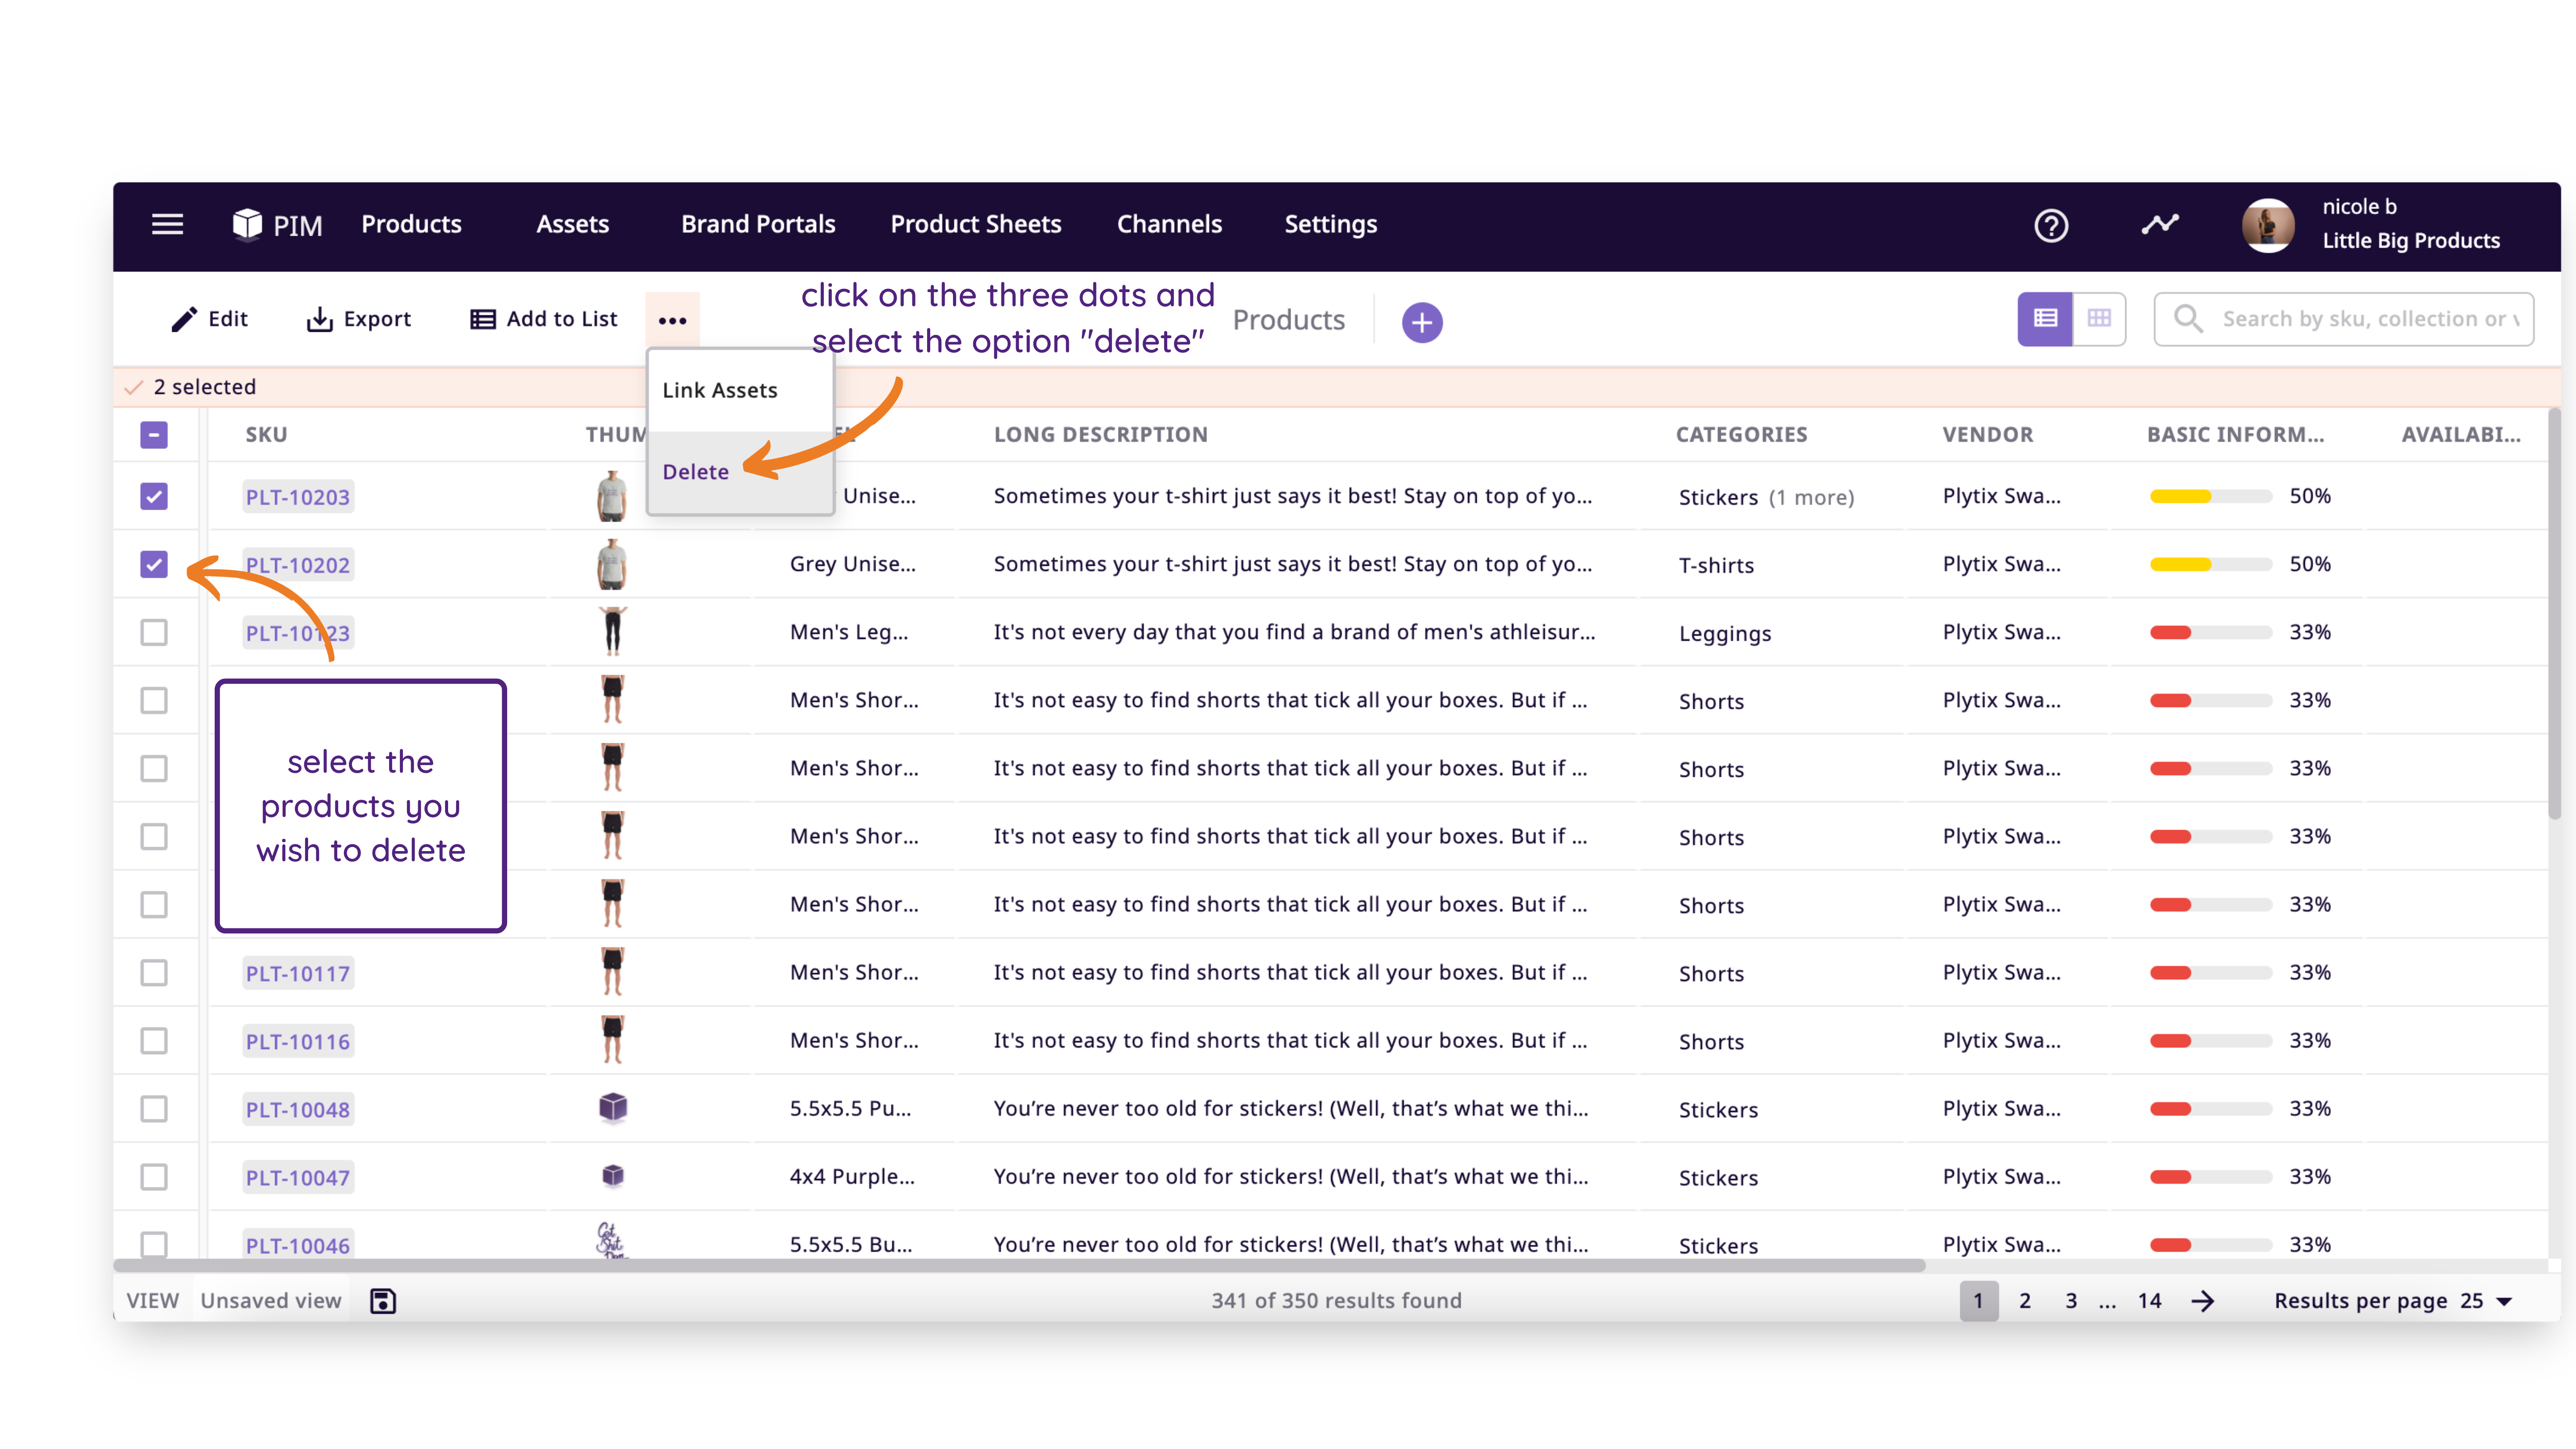The width and height of the screenshot is (2576, 1449).
Task: Click the search magnifier icon
Action: [x=2188, y=319]
